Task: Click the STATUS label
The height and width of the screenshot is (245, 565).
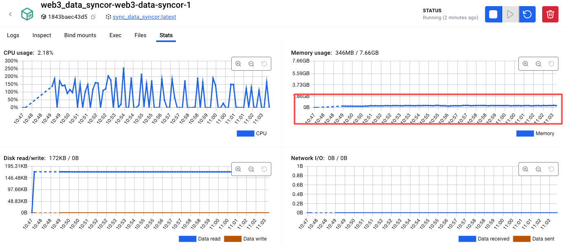Action: pyautogui.click(x=432, y=11)
